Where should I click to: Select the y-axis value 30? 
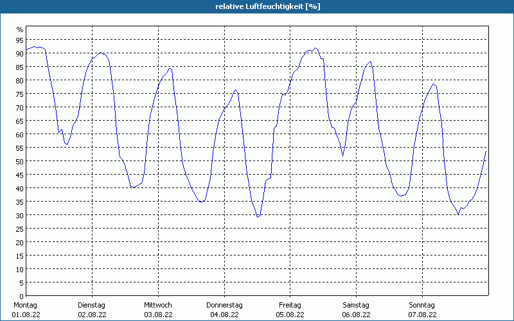(x=20, y=216)
